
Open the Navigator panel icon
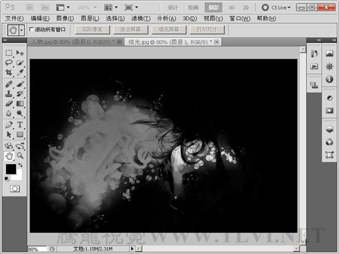(x=329, y=67)
